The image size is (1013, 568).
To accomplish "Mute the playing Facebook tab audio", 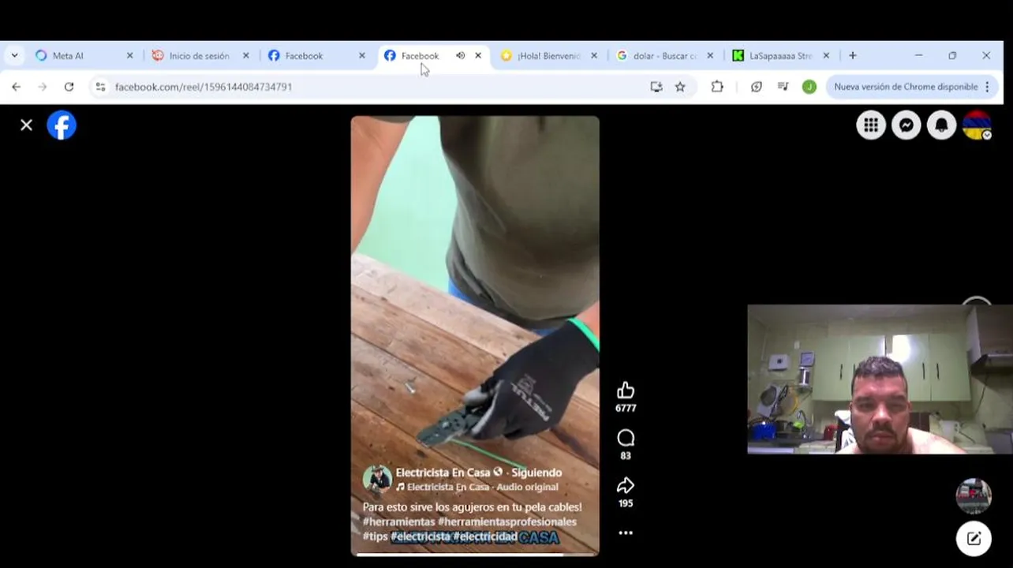I will 460,56.
